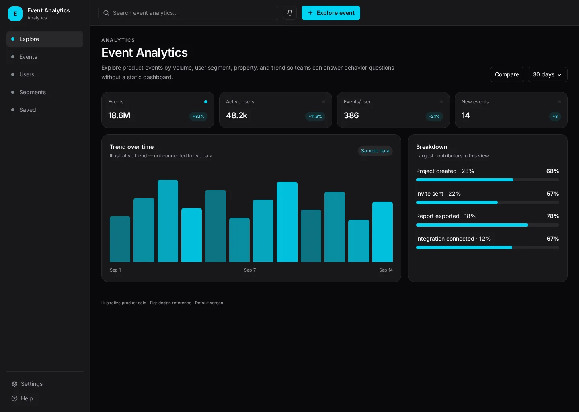Click the +3 change badge

click(x=555, y=117)
